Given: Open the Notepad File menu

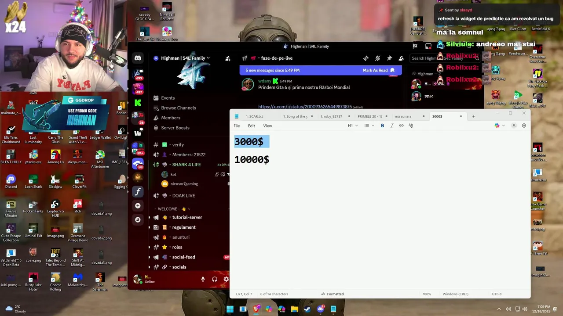Looking at the screenshot, I should (x=237, y=126).
